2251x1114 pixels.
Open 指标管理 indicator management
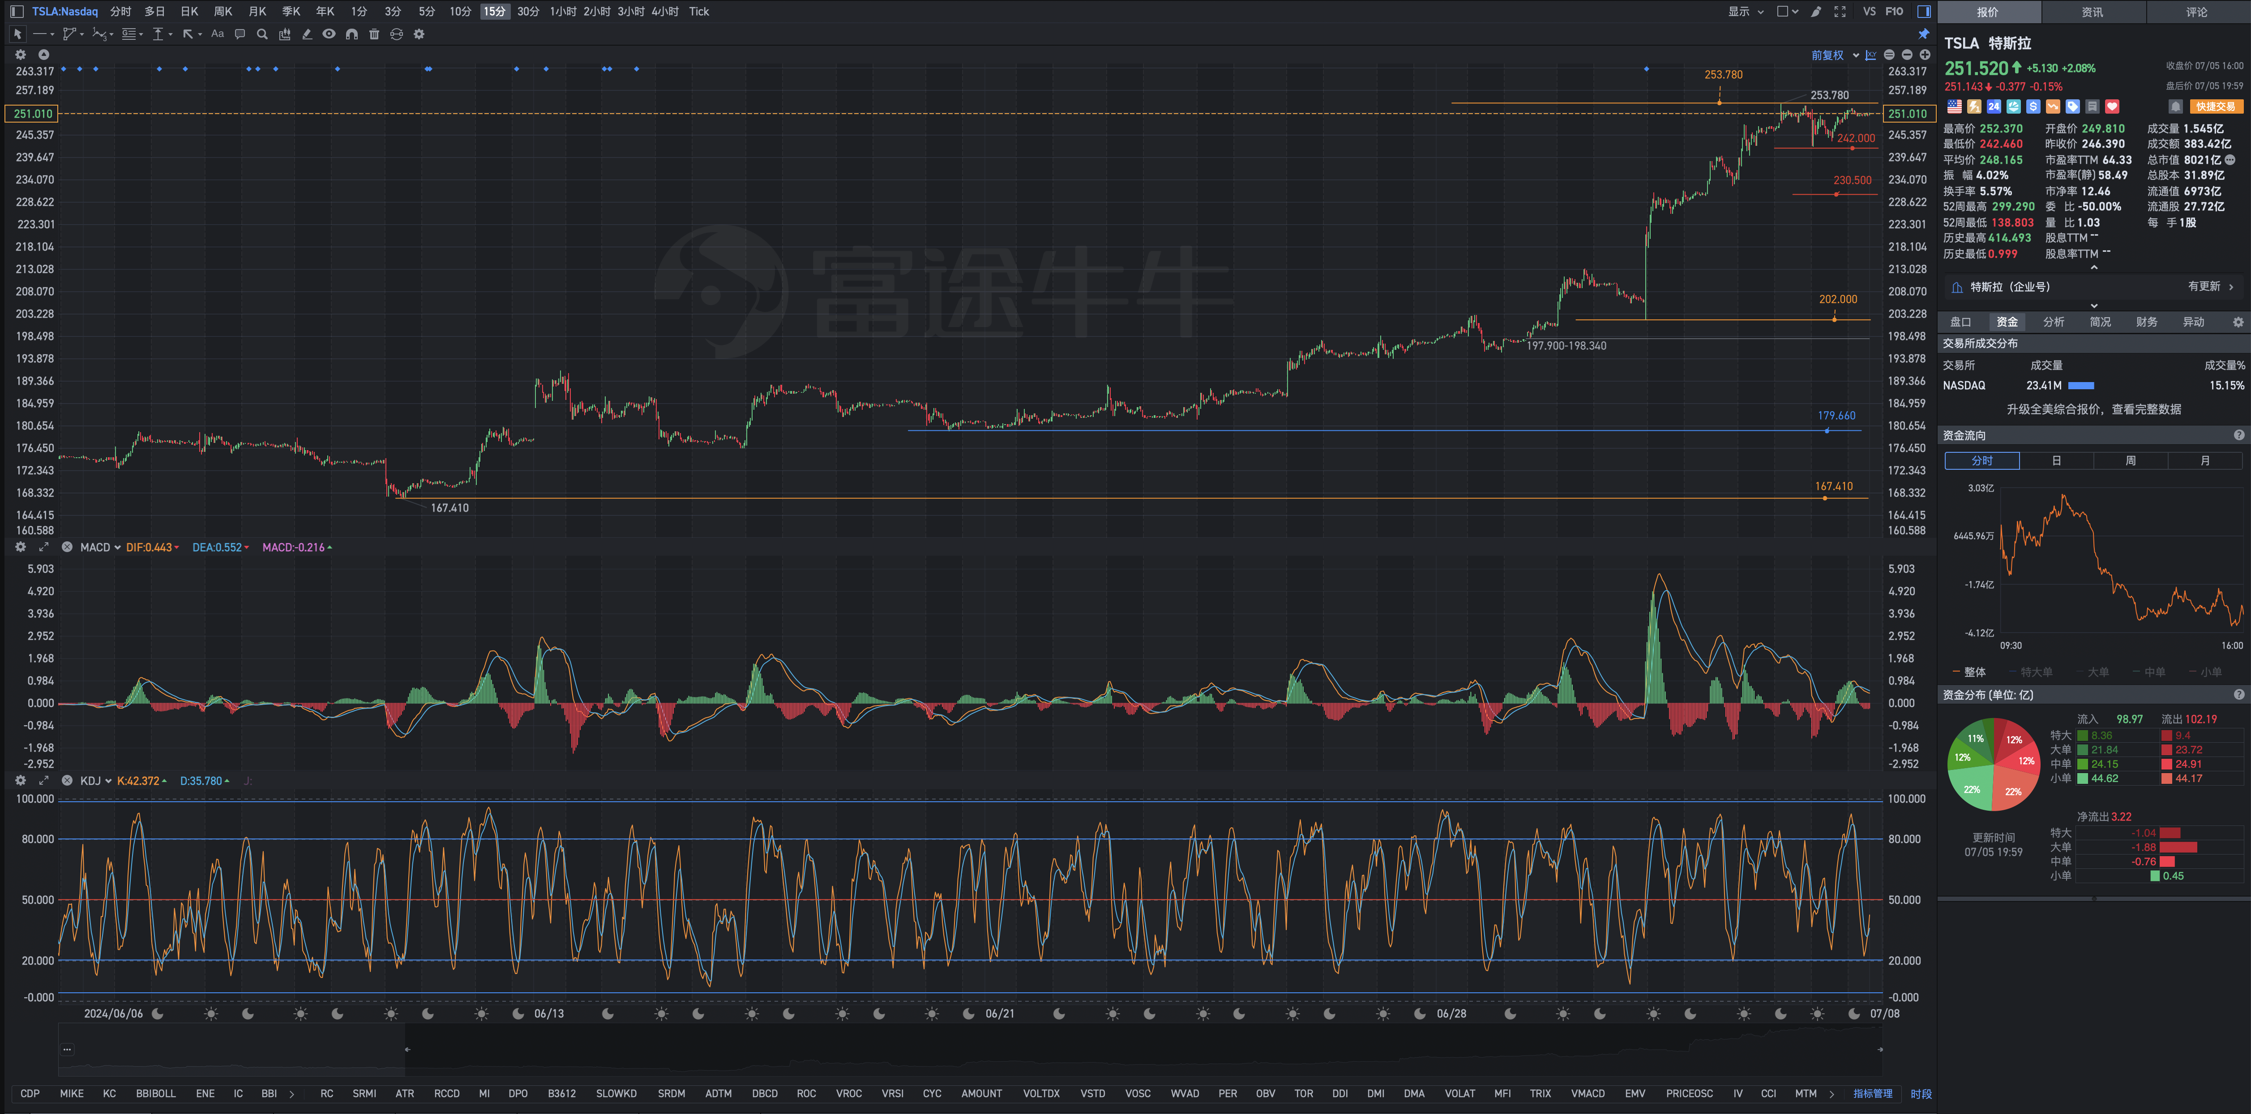pyautogui.click(x=1873, y=1094)
